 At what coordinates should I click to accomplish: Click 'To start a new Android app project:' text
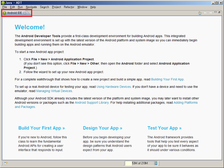click(39, 52)
